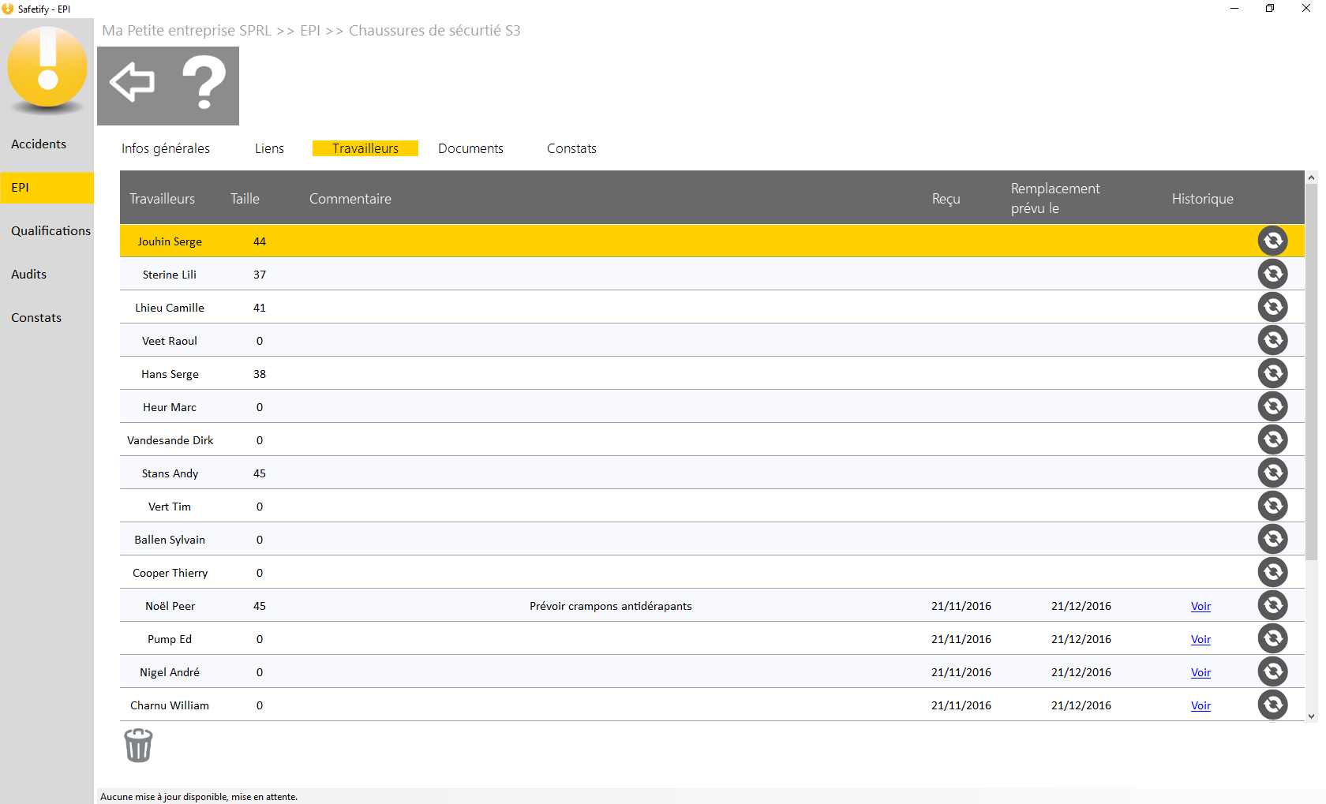1326x804 pixels.
Task: Click renew icon for Nigel André
Action: coord(1272,671)
